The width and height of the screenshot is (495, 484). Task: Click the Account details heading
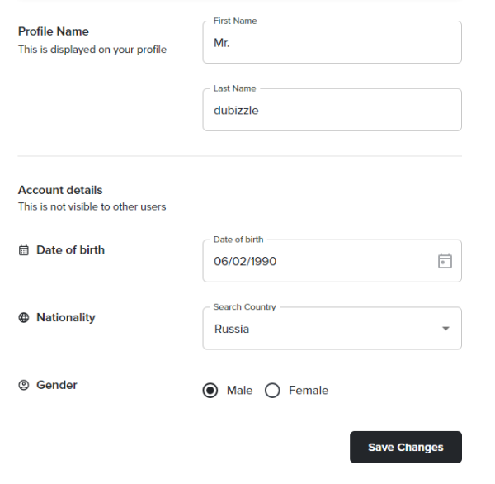(60, 190)
